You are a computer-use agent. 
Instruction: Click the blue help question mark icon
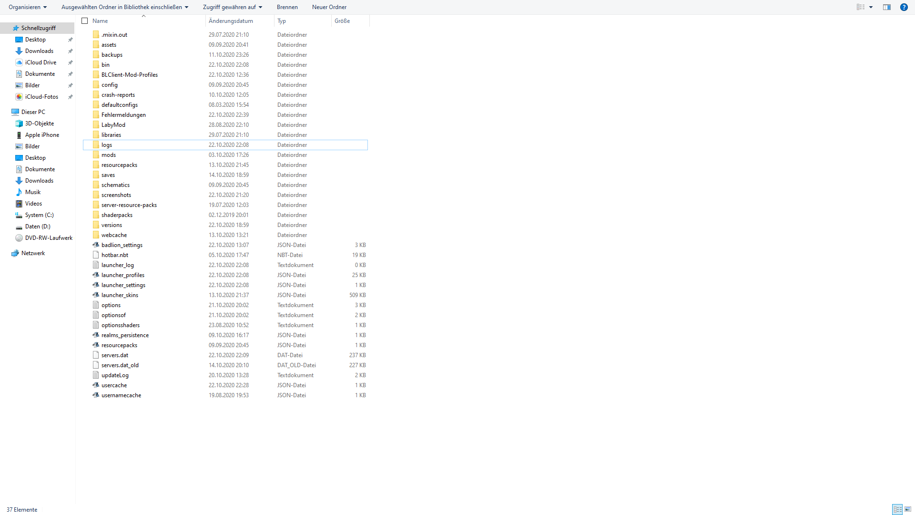[x=904, y=7]
